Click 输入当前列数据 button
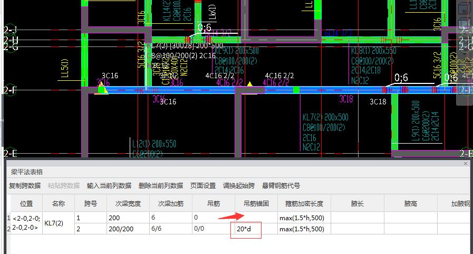 (109, 185)
